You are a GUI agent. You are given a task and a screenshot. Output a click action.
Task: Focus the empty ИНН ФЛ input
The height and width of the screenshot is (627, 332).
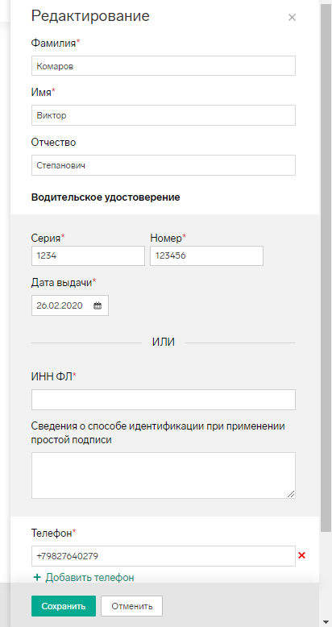[x=164, y=400]
